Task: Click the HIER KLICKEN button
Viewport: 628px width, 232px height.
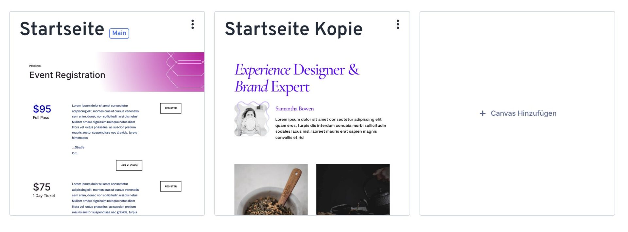Action: click(x=129, y=165)
